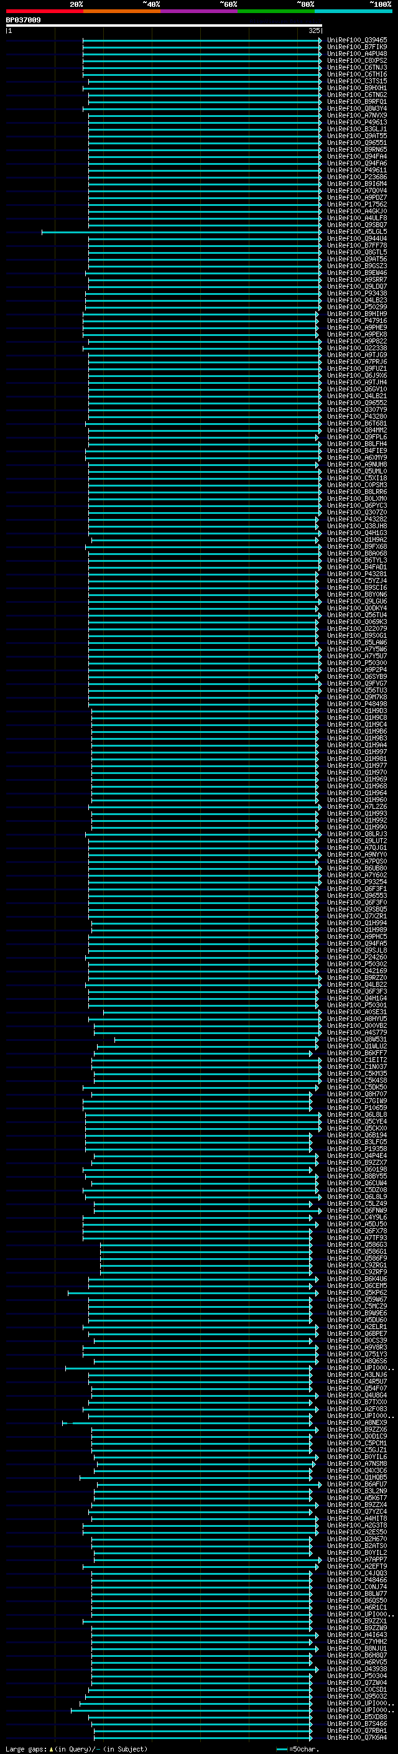398x1754 pixels.
Task: Select the UniRef100_A4S779 label
Action: tap(357, 1032)
